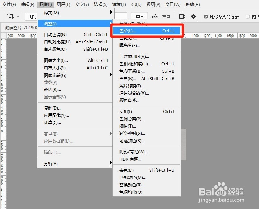
Task: Open the 比例 ratio dropdown
Action: (x=31, y=17)
